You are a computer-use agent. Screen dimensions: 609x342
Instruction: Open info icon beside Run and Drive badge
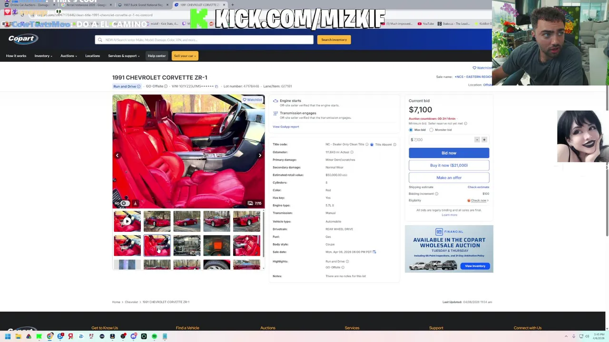138,86
